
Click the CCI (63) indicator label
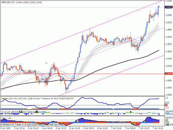click(x=7, y=118)
